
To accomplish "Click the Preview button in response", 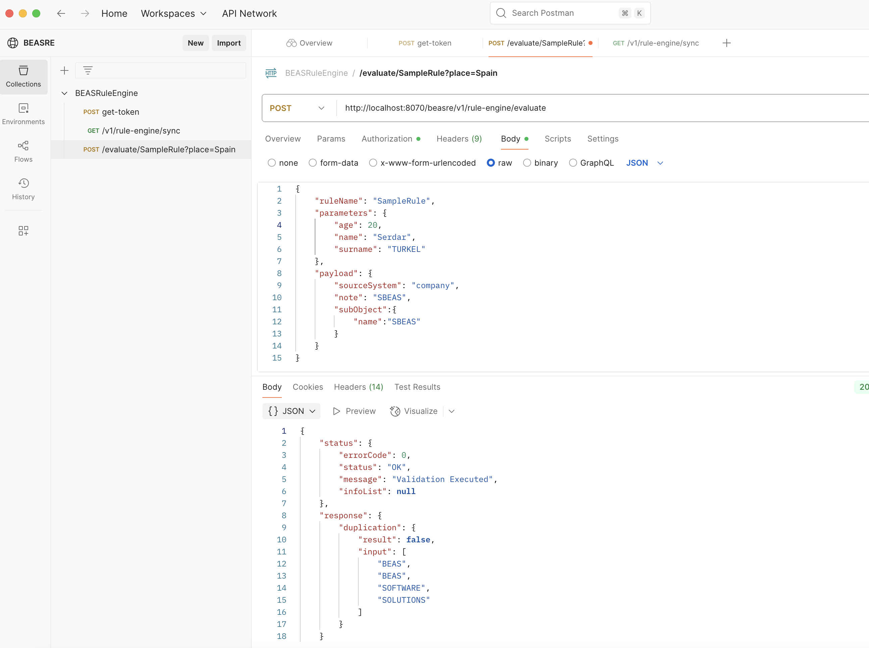I will pos(354,411).
